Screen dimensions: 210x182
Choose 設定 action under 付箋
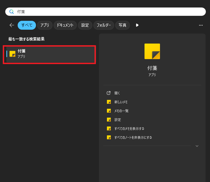point(152,120)
